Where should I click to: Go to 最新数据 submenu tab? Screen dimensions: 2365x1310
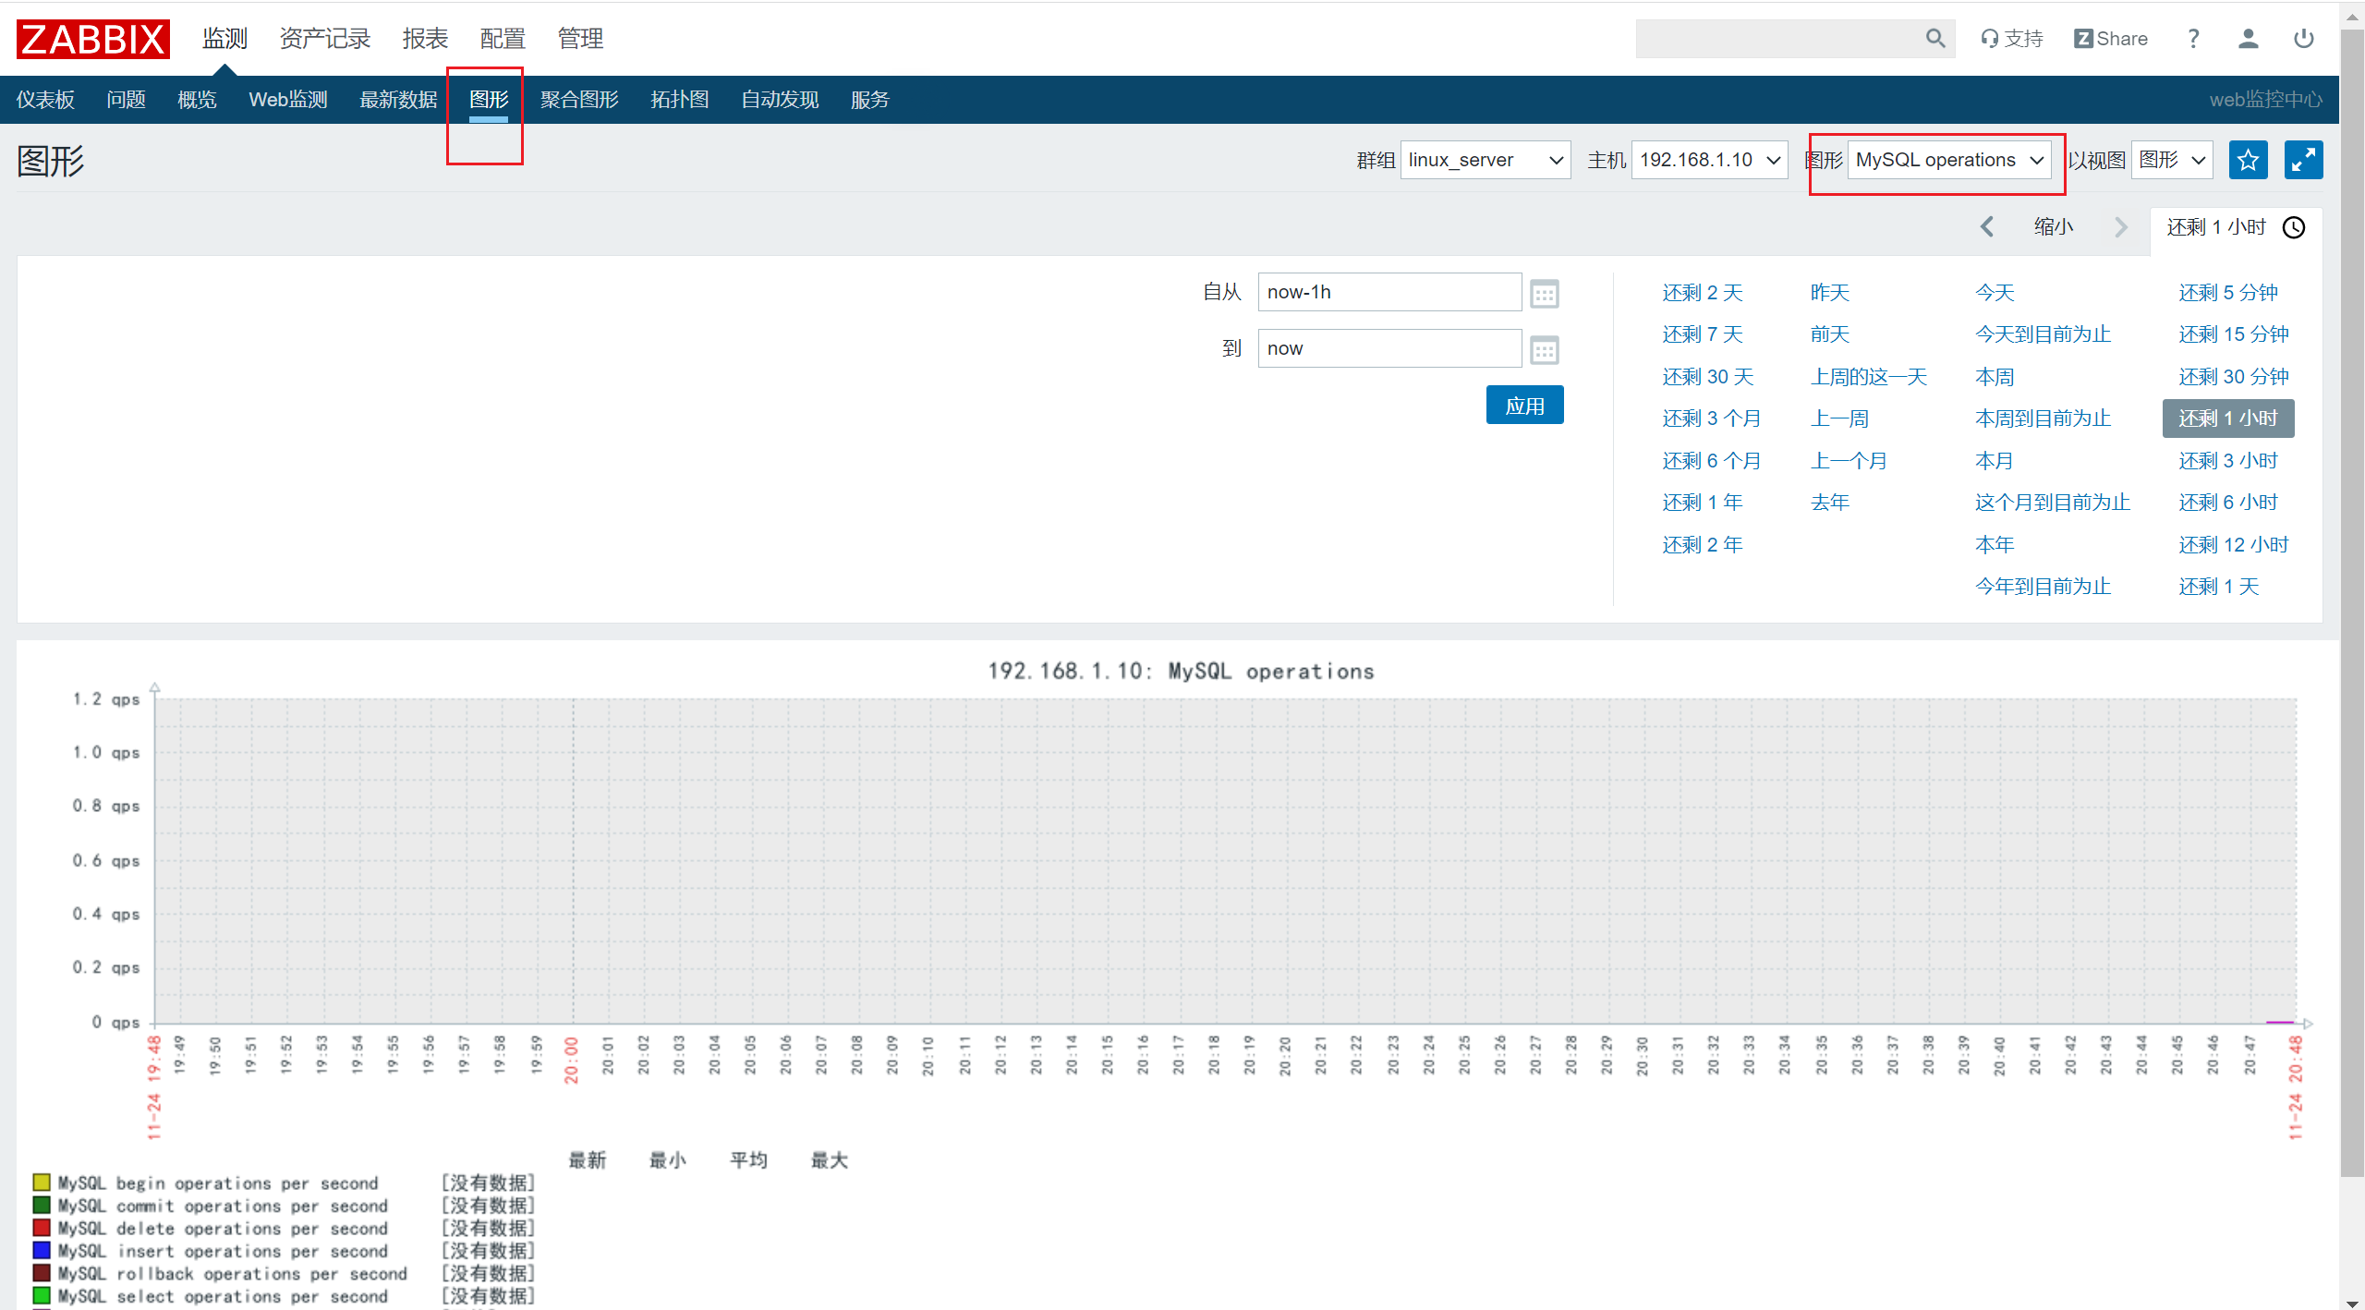pos(398,100)
